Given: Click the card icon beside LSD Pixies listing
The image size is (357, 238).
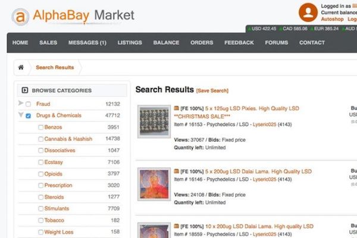Looking at the screenshot, I should point(176,108).
